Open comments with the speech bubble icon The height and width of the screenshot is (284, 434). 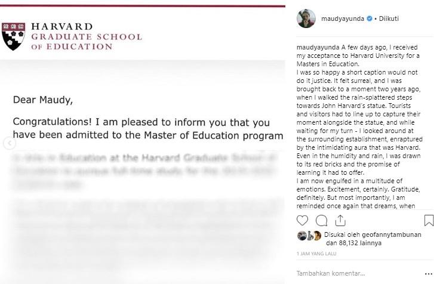coord(321,220)
